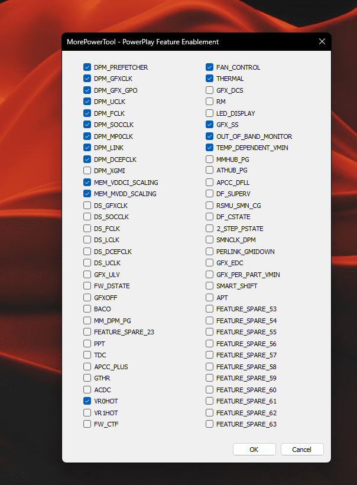Enable VR1HOT checkbox
Image resolution: width=357 pixels, height=485 pixels.
87,413
